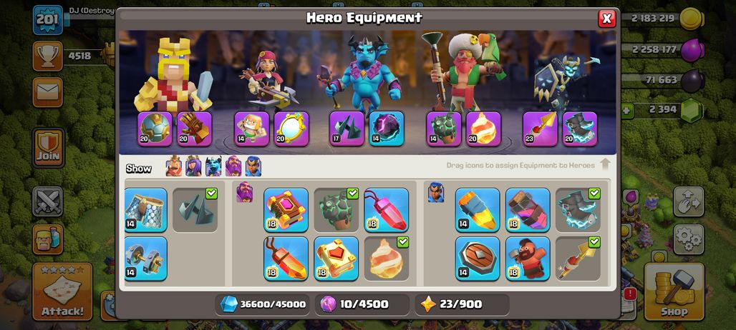The width and height of the screenshot is (736, 330).
Task: Filter equipment by Barbarian King portrait
Action: [174, 166]
